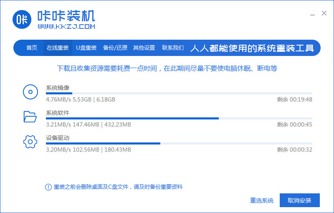Click the 重选系统 link
This screenshot has width=334, height=213.
coord(262,200)
